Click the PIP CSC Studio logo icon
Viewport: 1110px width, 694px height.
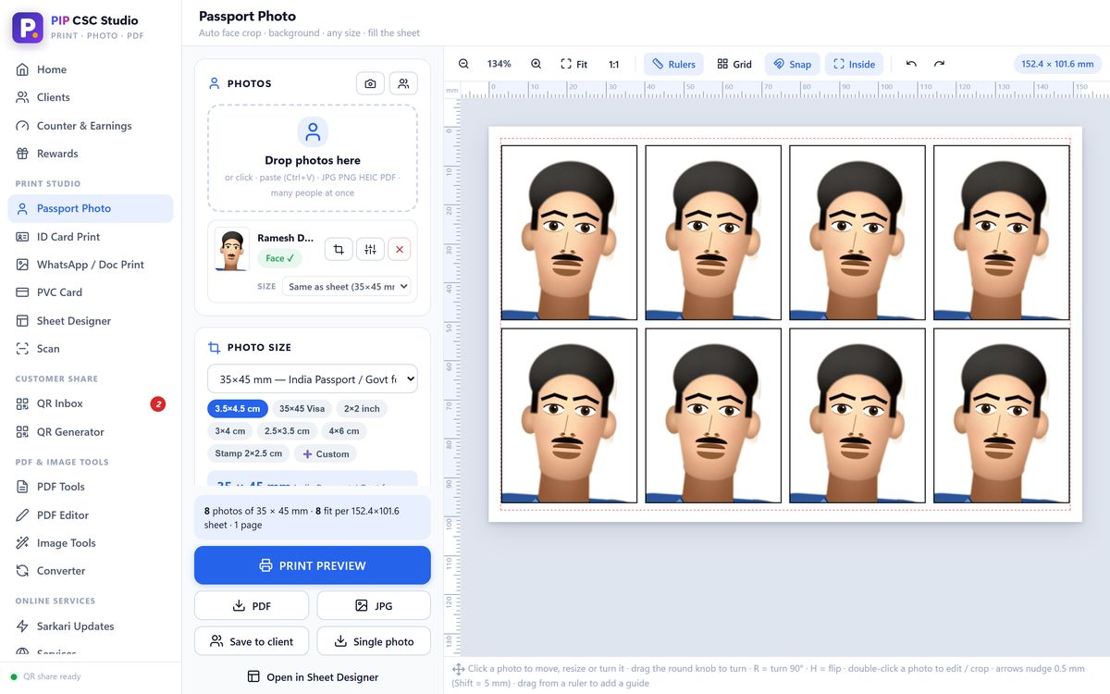(28, 28)
